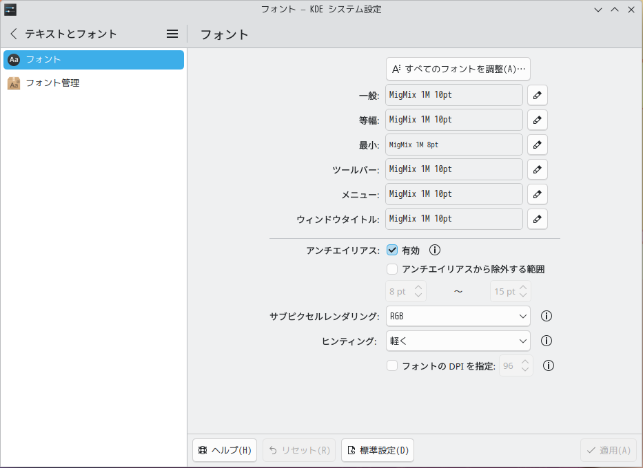Select フォント管理 in the sidebar
Screen dimensions: 643x468
[x=50, y=83]
